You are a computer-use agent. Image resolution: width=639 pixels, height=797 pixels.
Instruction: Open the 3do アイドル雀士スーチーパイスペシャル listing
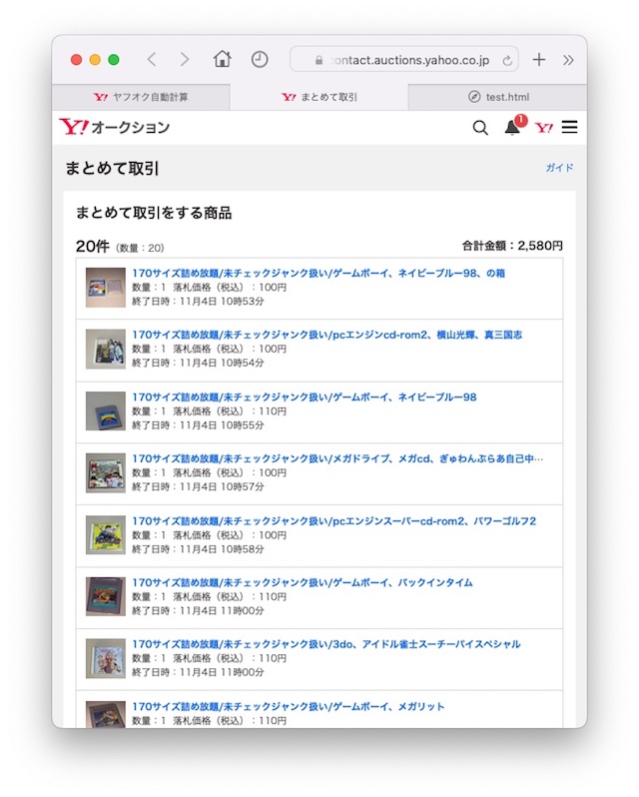pyautogui.click(x=325, y=644)
